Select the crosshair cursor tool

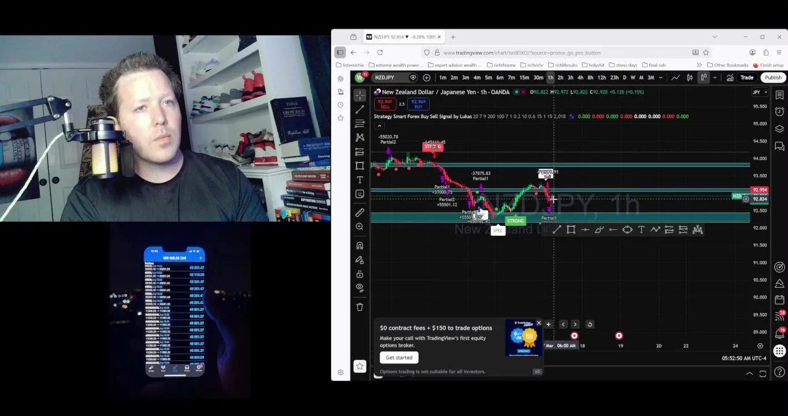(x=360, y=95)
